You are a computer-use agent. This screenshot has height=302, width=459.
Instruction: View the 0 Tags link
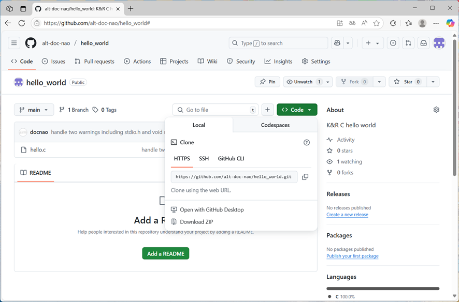[105, 110]
